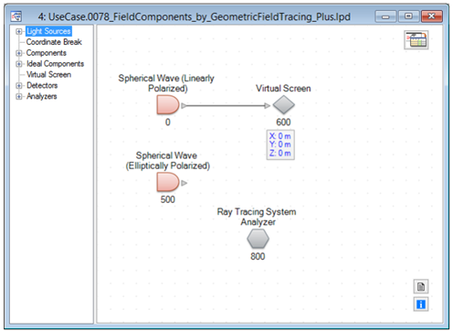Expand the Components tree node
This screenshot has width=453, height=331.
click(x=19, y=53)
